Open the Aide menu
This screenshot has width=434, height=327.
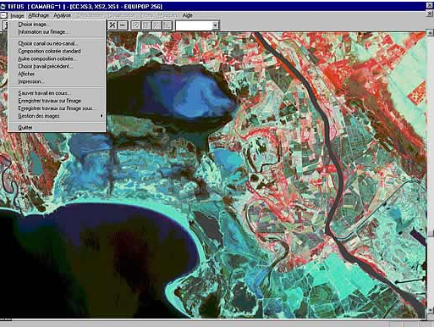click(x=187, y=15)
